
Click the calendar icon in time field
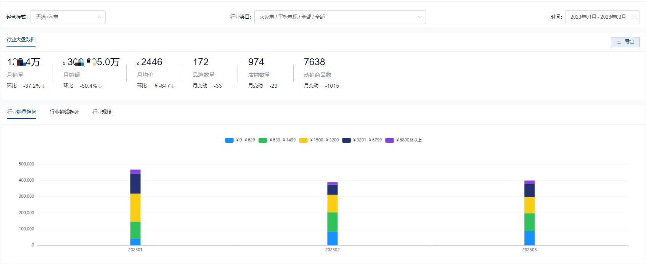coord(634,17)
